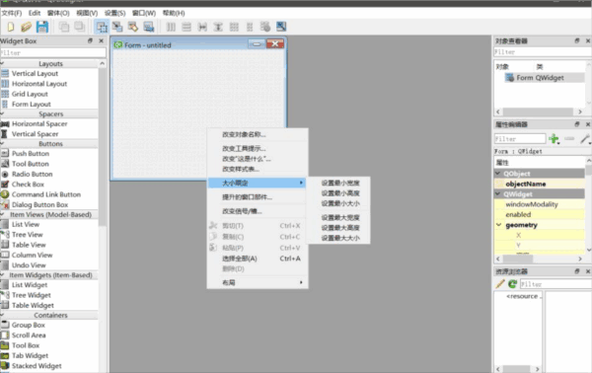This screenshot has height=373, width=592.
Task: Select Vertical Layout in Widget Box
Action: [35, 74]
